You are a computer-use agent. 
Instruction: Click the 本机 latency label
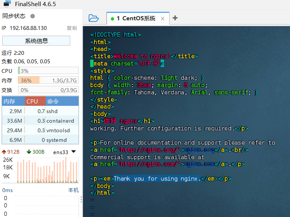73,190
